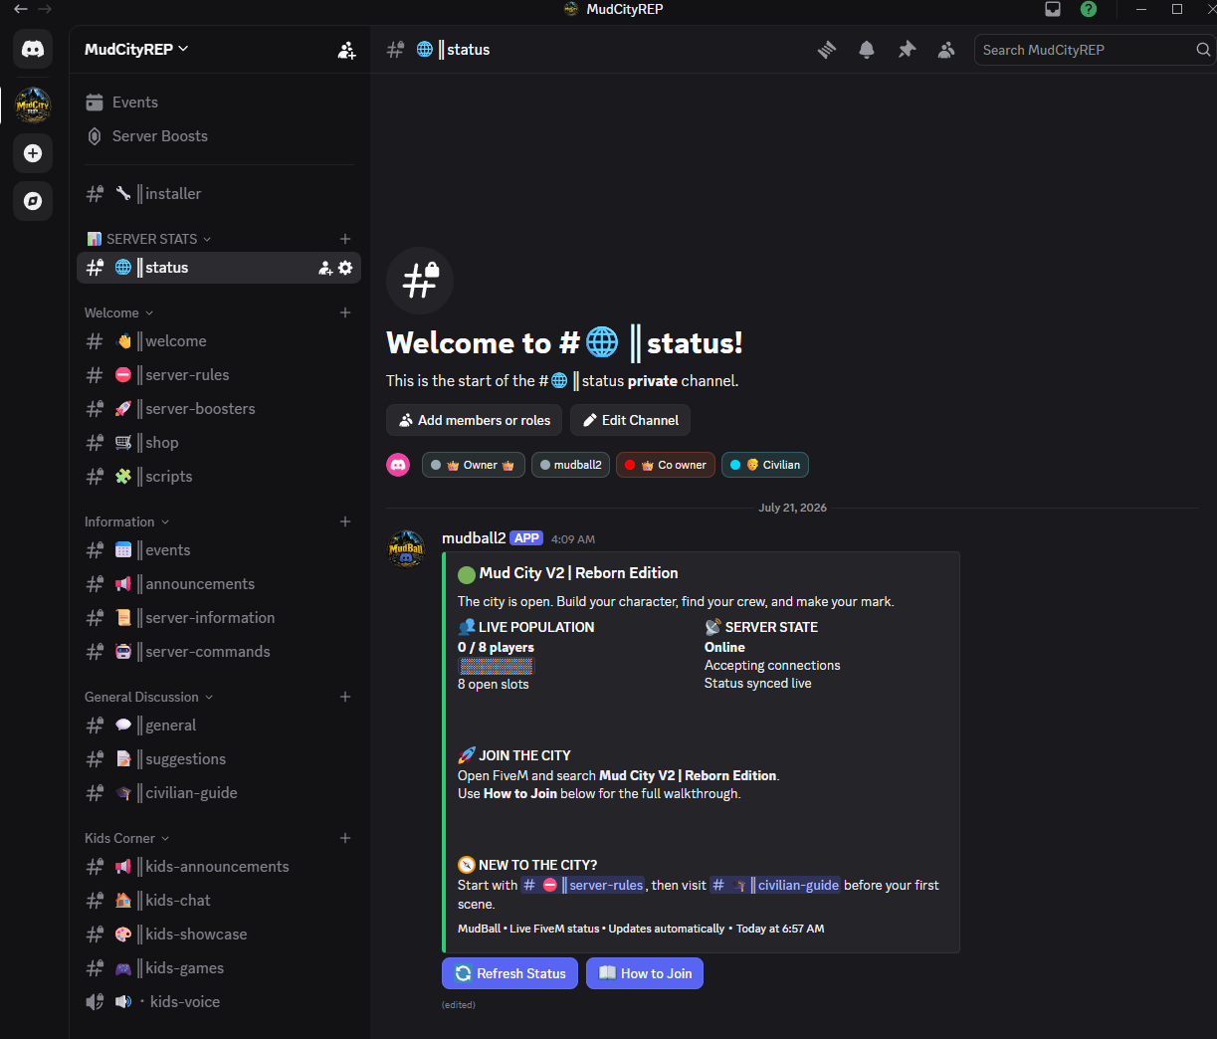Open the scripts channel
This screenshot has width=1217, height=1039.
click(219, 477)
